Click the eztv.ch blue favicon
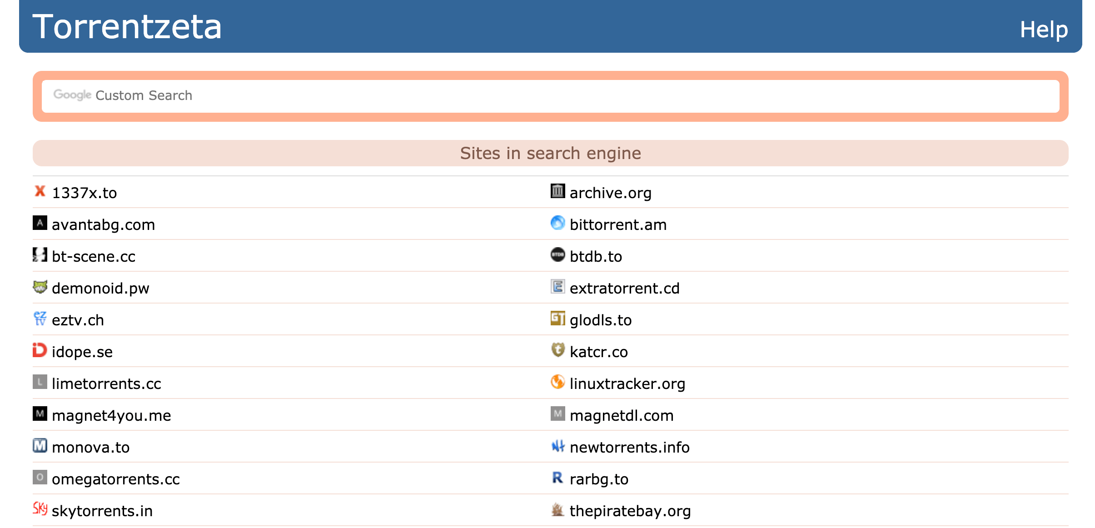Screen dimensions: 1095x528 point(40,319)
